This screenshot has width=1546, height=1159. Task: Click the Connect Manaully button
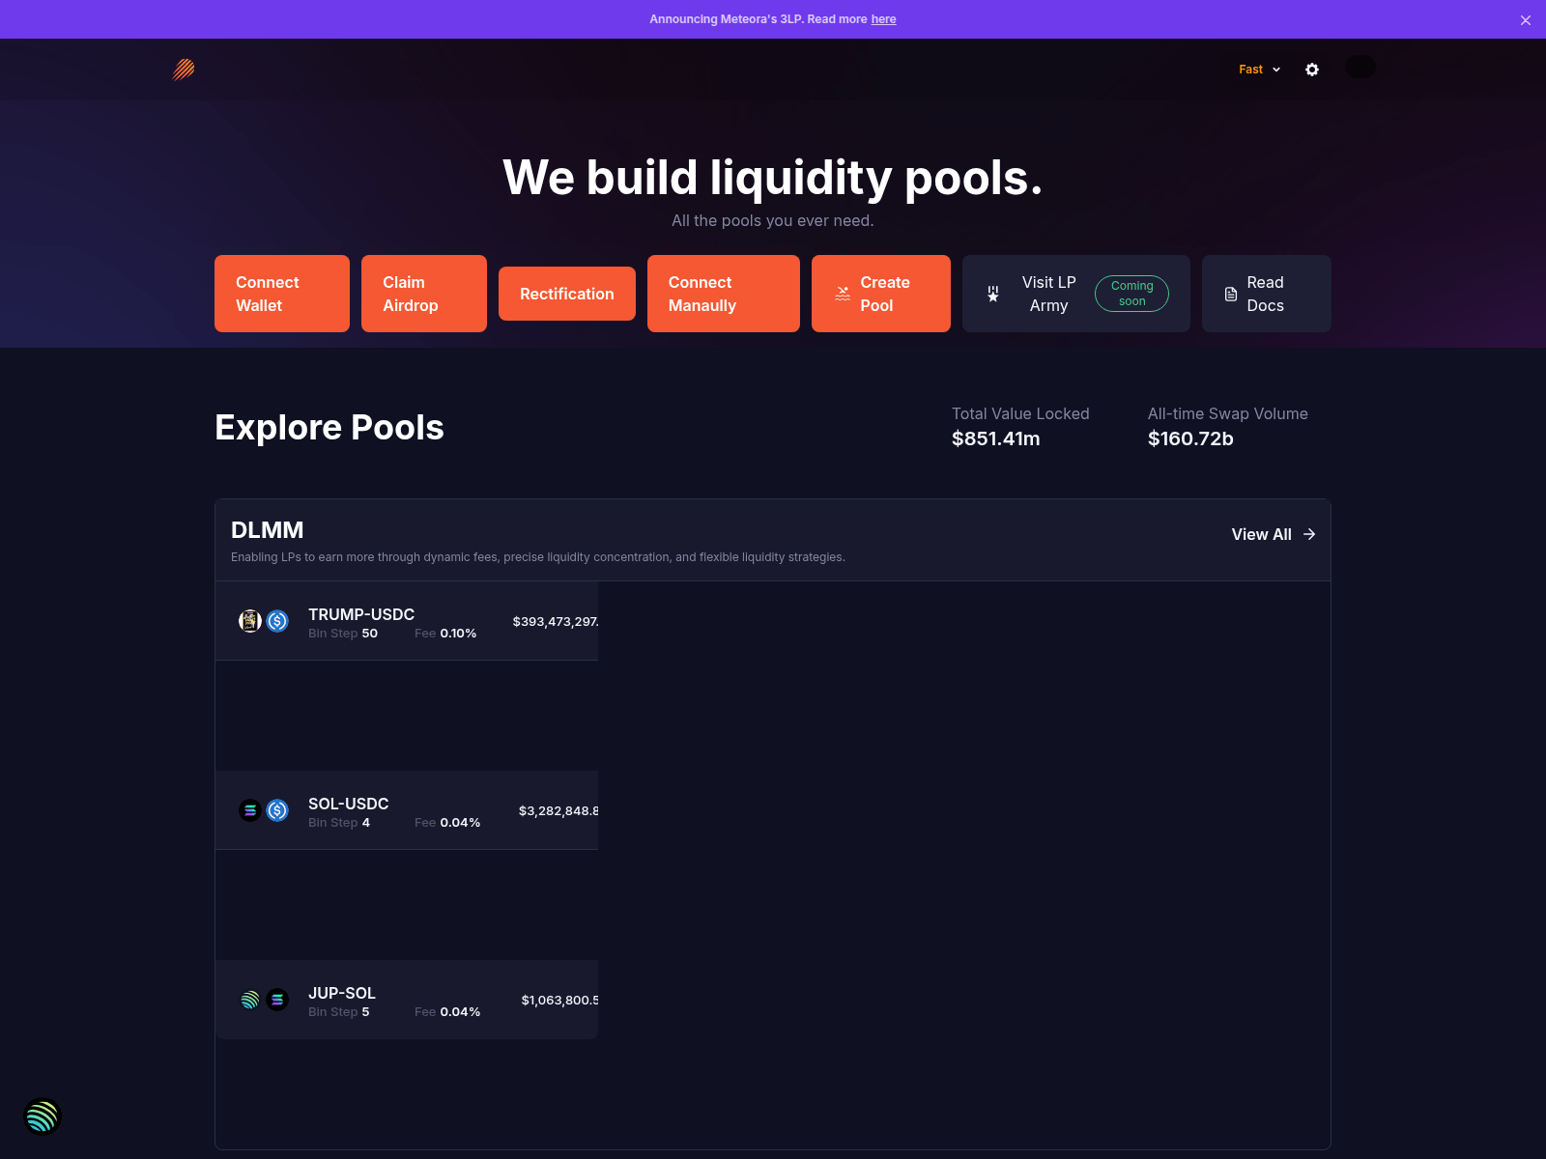point(724,294)
